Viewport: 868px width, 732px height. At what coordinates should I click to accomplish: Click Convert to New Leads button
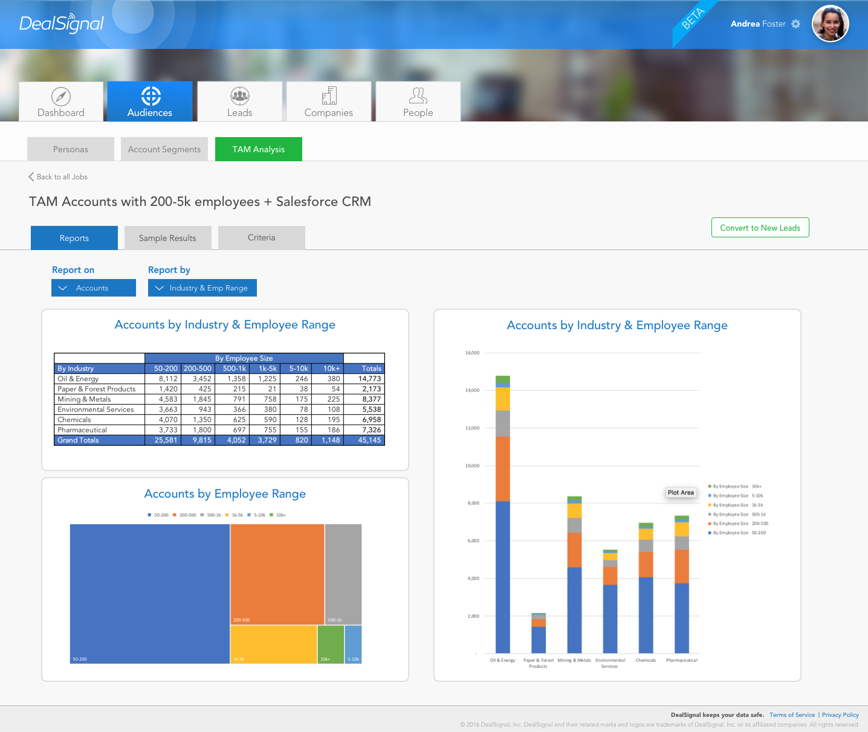(x=760, y=228)
